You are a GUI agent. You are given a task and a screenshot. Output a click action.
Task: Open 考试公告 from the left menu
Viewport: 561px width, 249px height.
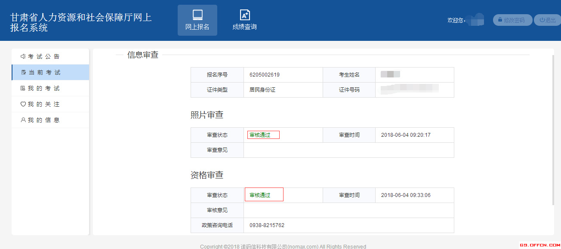pos(43,56)
